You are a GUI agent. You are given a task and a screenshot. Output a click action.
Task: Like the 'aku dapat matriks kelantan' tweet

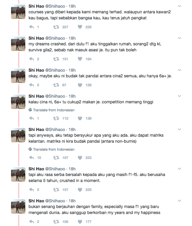point(80,158)
